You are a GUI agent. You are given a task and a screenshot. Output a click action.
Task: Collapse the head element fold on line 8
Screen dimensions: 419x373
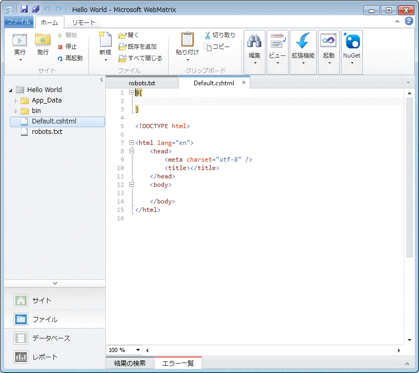pyautogui.click(x=131, y=151)
